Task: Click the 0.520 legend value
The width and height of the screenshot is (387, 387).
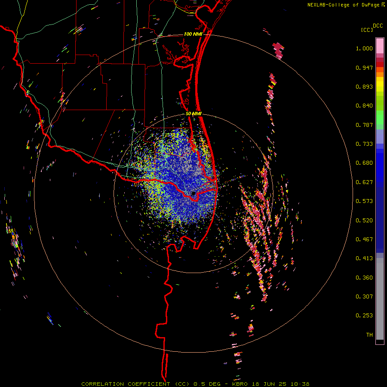Action: [x=364, y=221]
